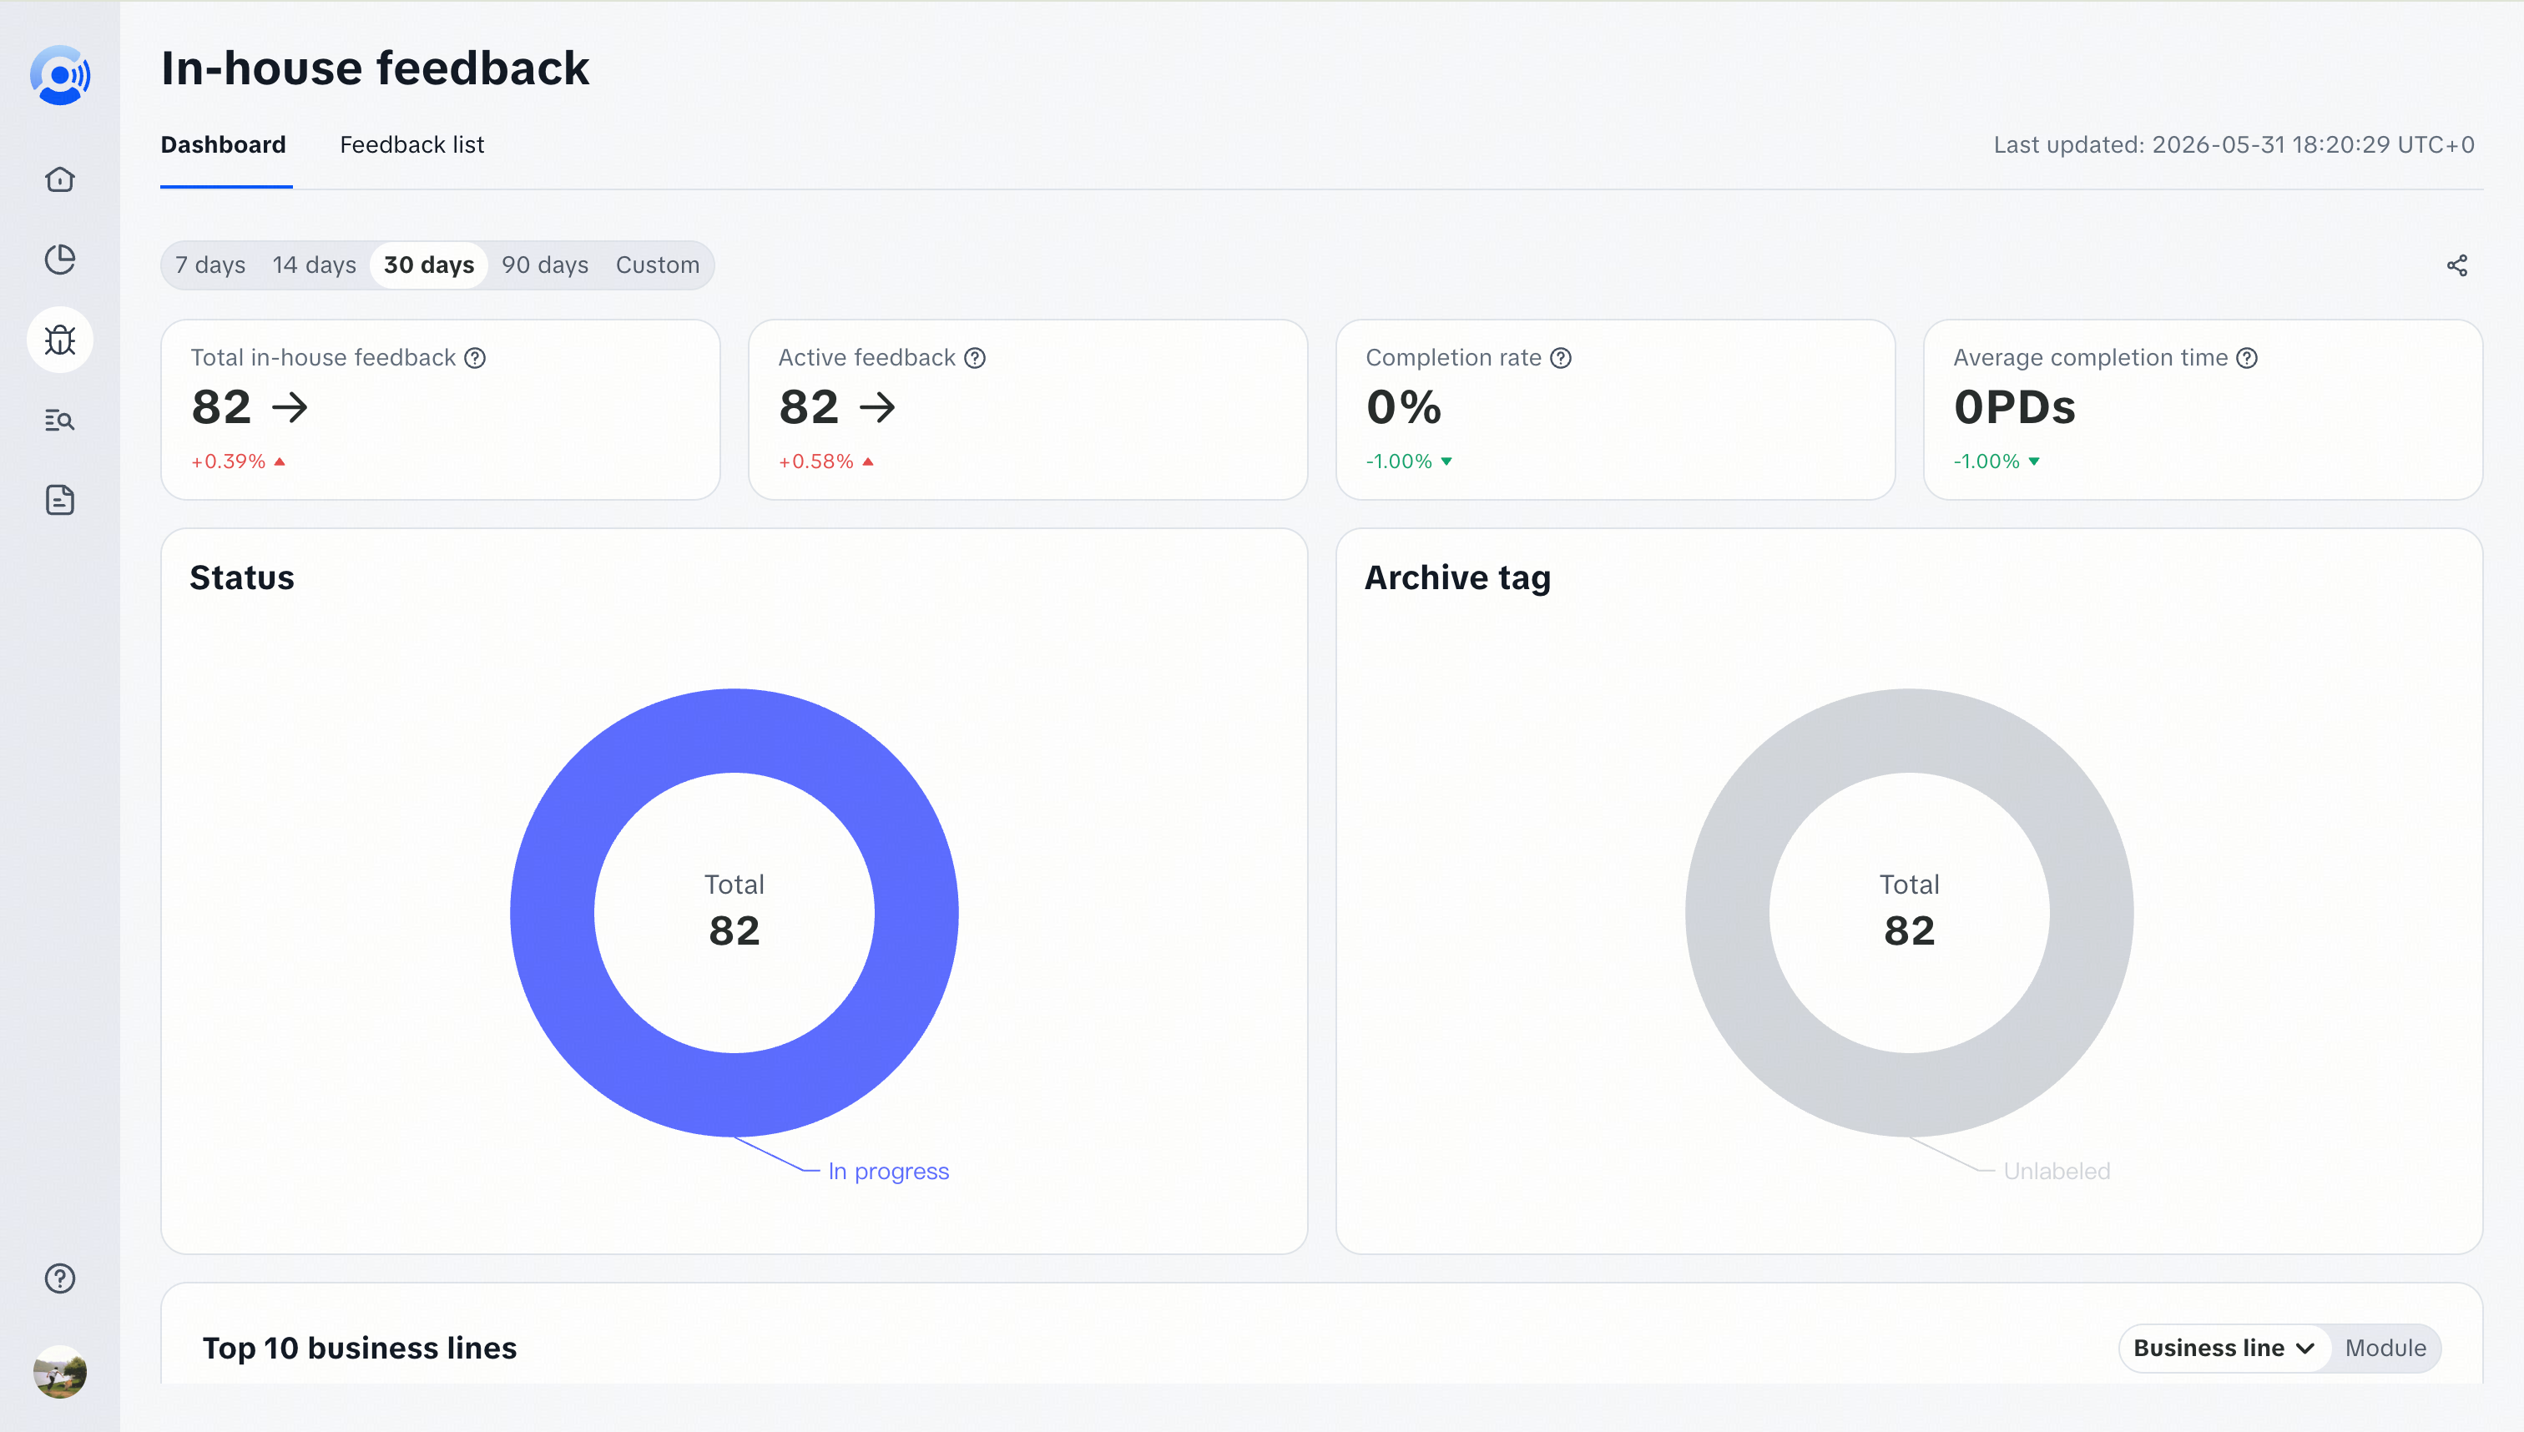Click the Archive tag card heading
The image size is (2524, 1432).
pos(1458,578)
